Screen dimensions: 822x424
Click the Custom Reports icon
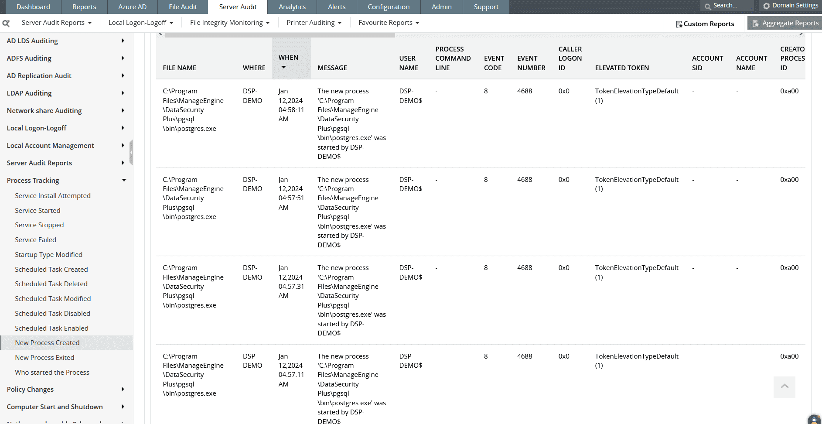coord(679,24)
